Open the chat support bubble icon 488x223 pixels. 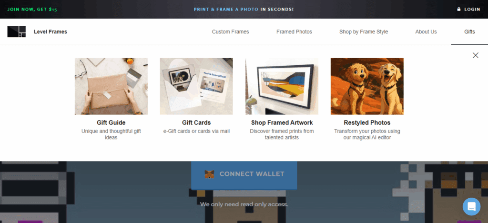[471, 206]
